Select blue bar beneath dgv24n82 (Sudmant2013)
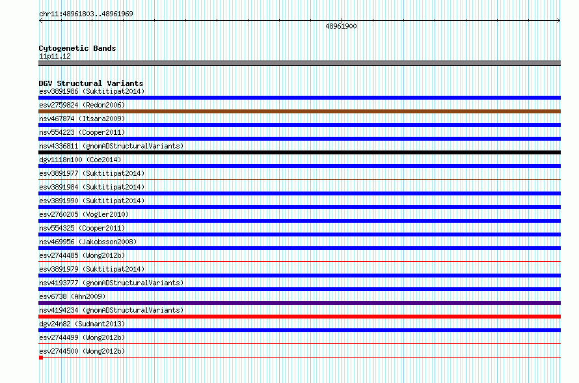The image size is (579, 383). [x=299, y=330]
